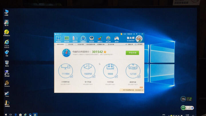Click the Lu Master mascot avatar
The width and height of the screenshot is (206, 116).
[139, 39]
